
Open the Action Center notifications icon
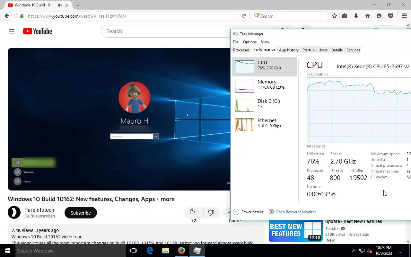coord(400,251)
